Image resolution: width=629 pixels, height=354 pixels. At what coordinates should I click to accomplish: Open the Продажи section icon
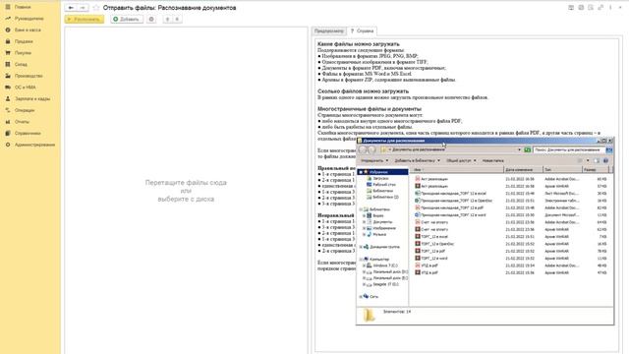(8, 41)
